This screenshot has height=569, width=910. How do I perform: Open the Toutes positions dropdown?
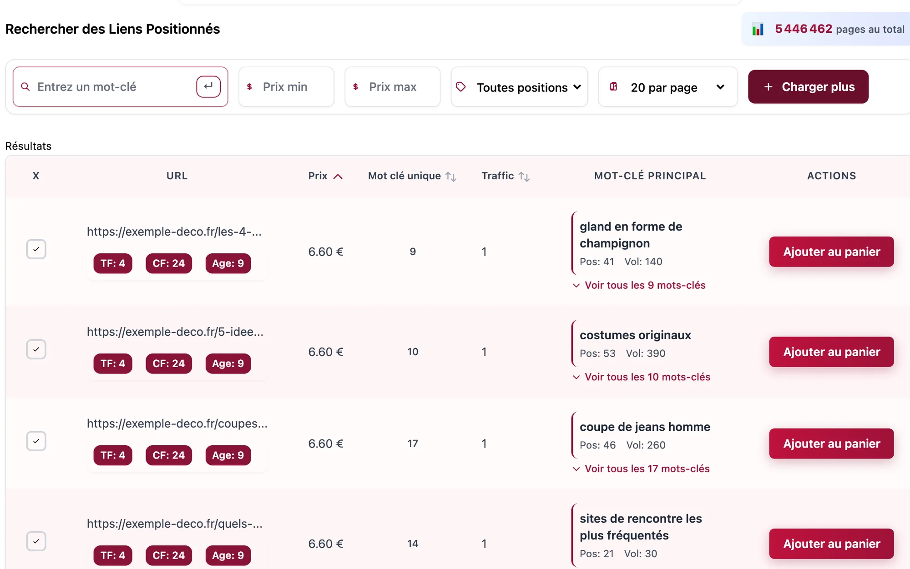pos(520,87)
